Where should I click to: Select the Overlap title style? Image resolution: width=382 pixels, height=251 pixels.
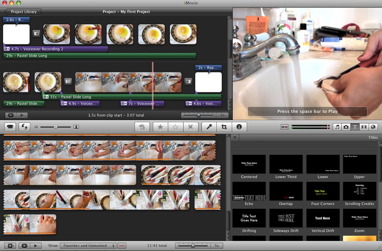pyautogui.click(x=286, y=194)
